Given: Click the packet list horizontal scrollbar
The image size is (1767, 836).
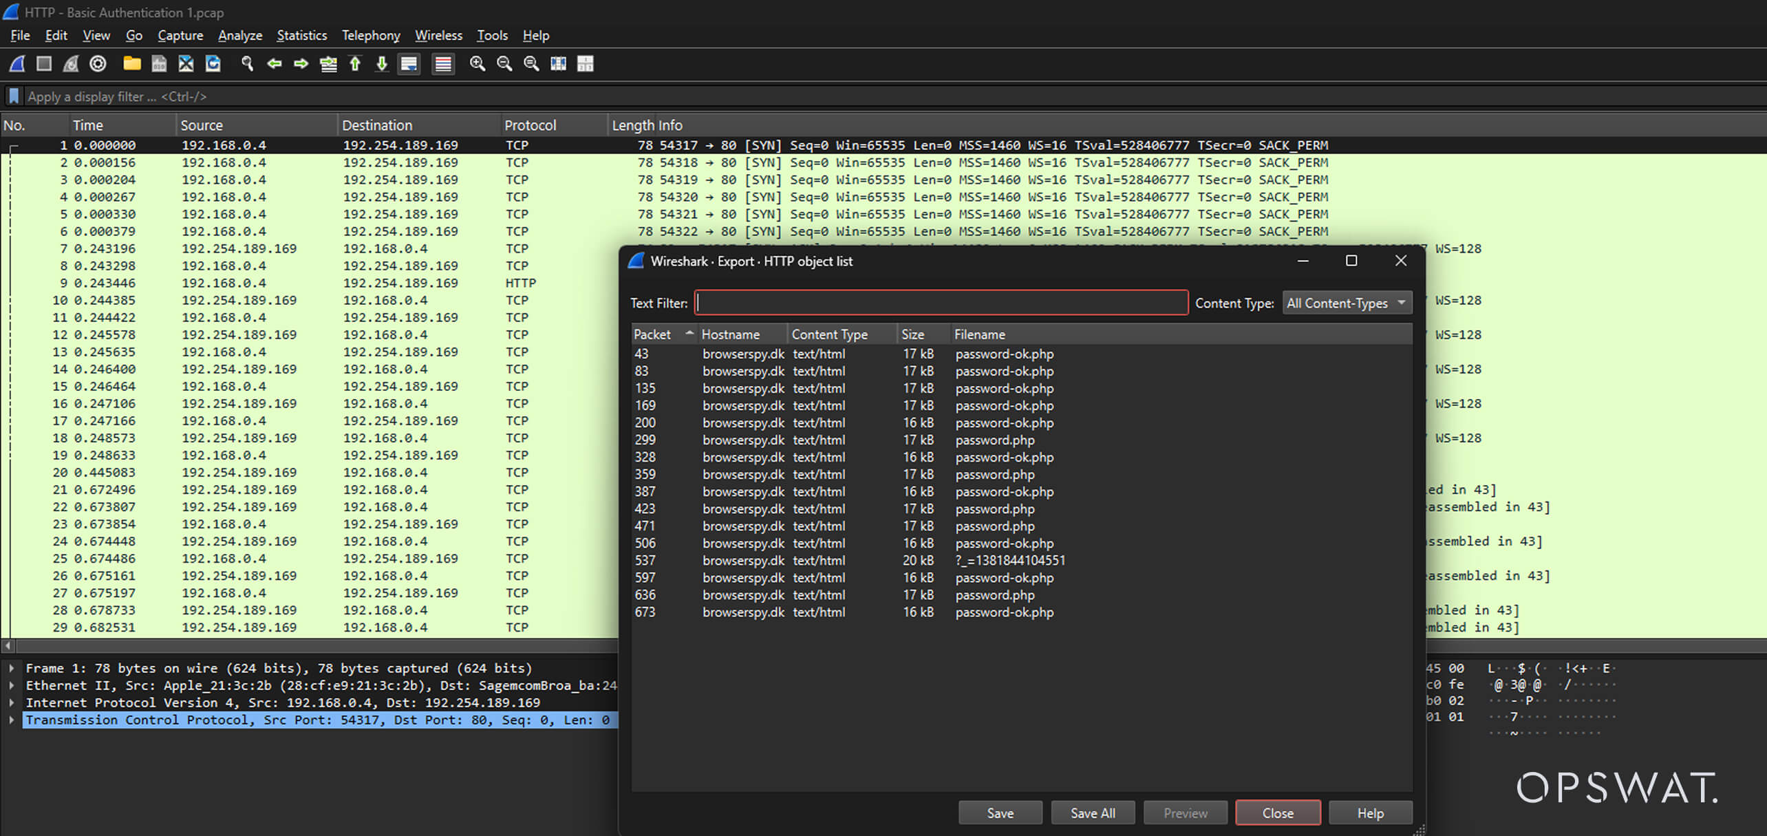Looking at the screenshot, I should click(x=310, y=646).
